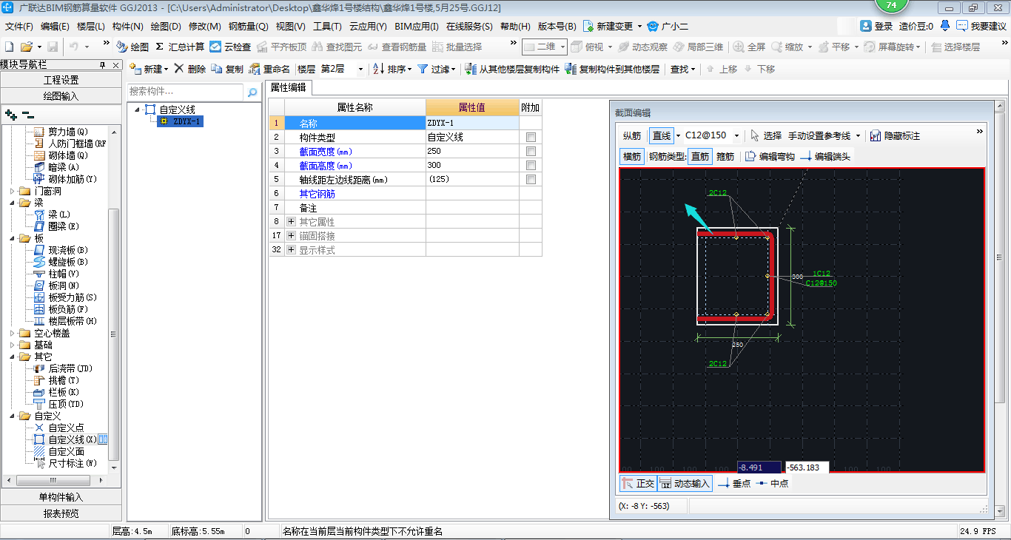Tick the 轴线距左边线距离 附加 checkbox
The image size is (1011, 540).
[531, 180]
